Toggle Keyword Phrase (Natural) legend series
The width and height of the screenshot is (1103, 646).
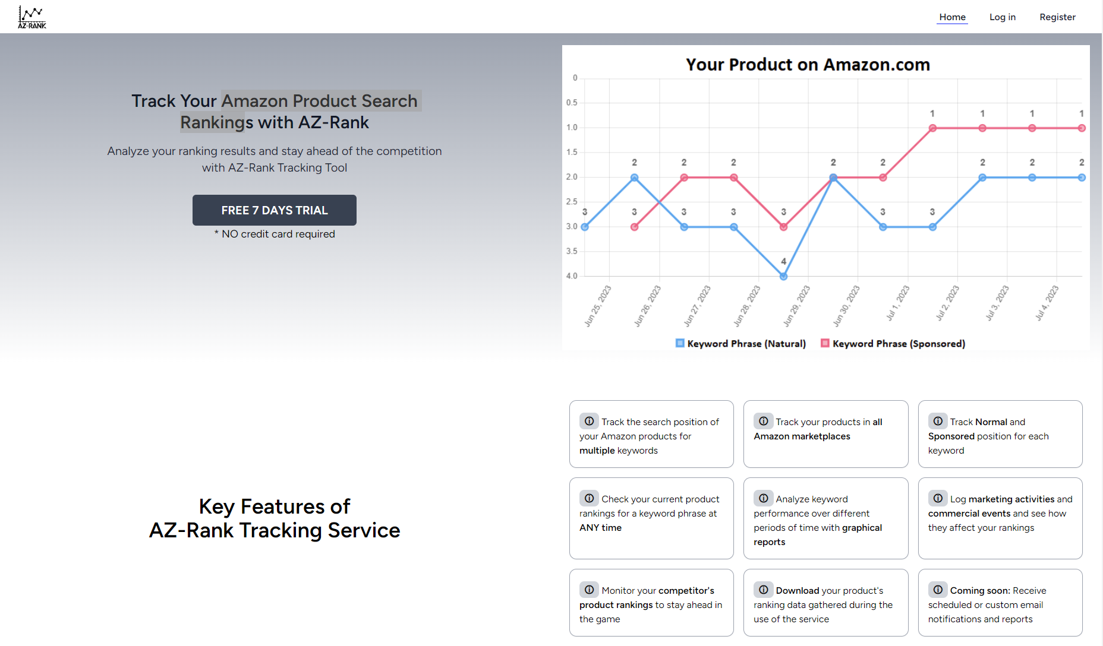746,344
